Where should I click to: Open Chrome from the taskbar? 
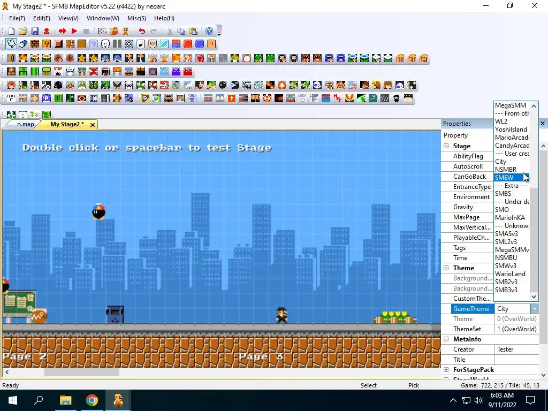pyautogui.click(x=92, y=400)
